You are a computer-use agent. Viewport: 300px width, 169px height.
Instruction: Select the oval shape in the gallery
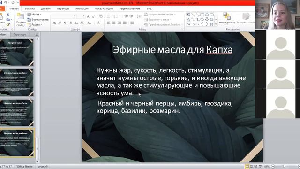(207, 15)
